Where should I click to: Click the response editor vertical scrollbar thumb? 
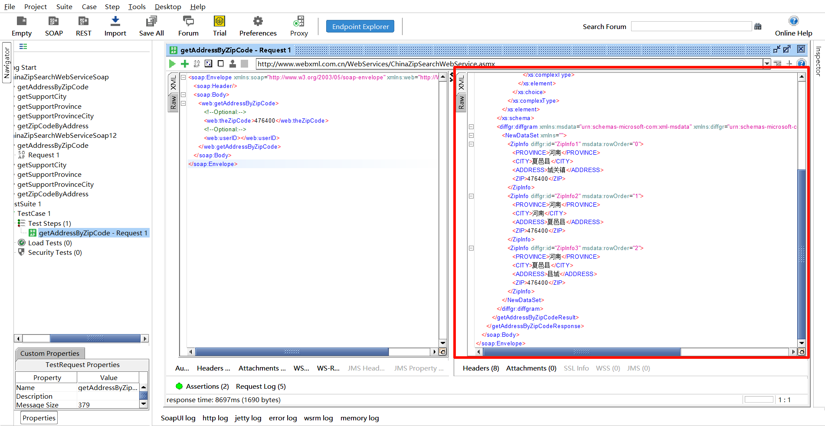click(x=802, y=254)
